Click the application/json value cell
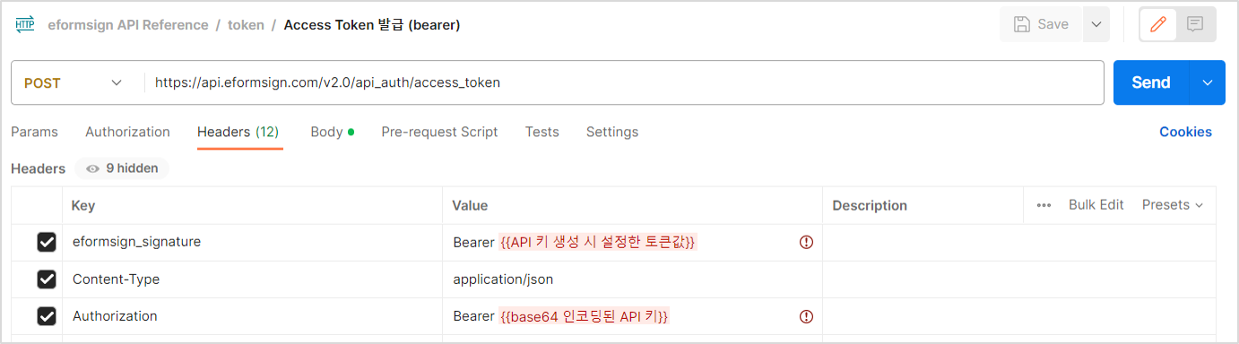Image resolution: width=1239 pixels, height=344 pixels. (x=632, y=279)
